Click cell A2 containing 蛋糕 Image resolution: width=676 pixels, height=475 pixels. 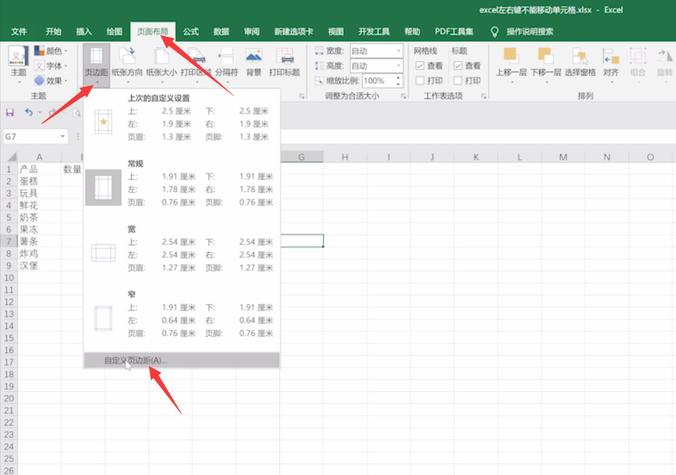(39, 181)
